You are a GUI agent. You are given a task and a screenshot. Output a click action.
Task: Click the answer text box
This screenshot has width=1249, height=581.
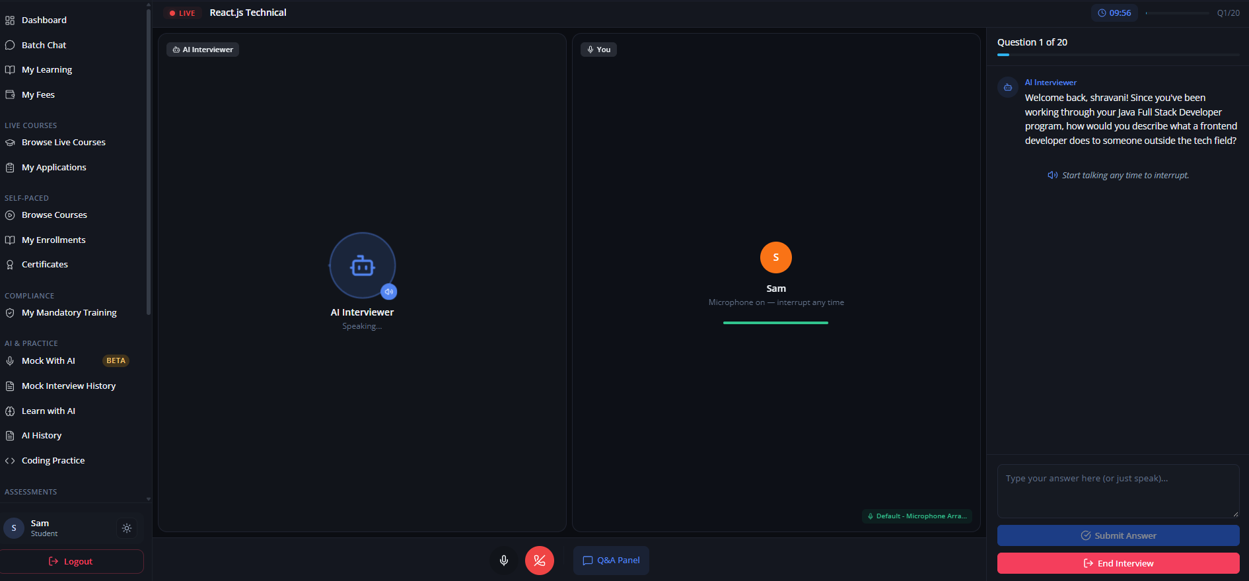point(1118,491)
